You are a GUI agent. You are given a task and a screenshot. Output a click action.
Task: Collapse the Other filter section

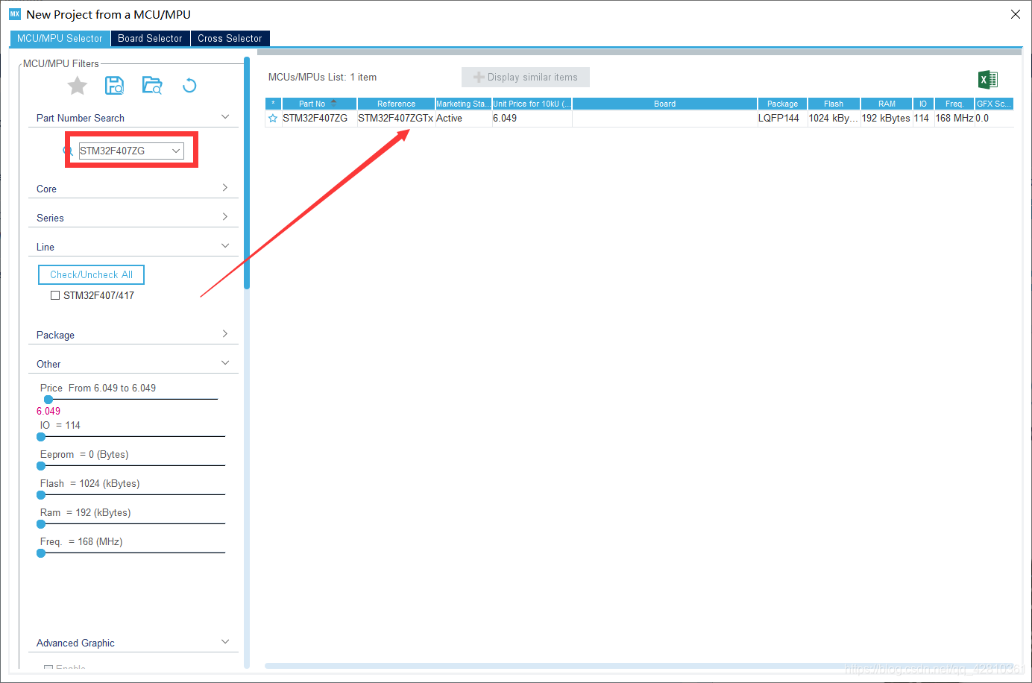pos(225,363)
